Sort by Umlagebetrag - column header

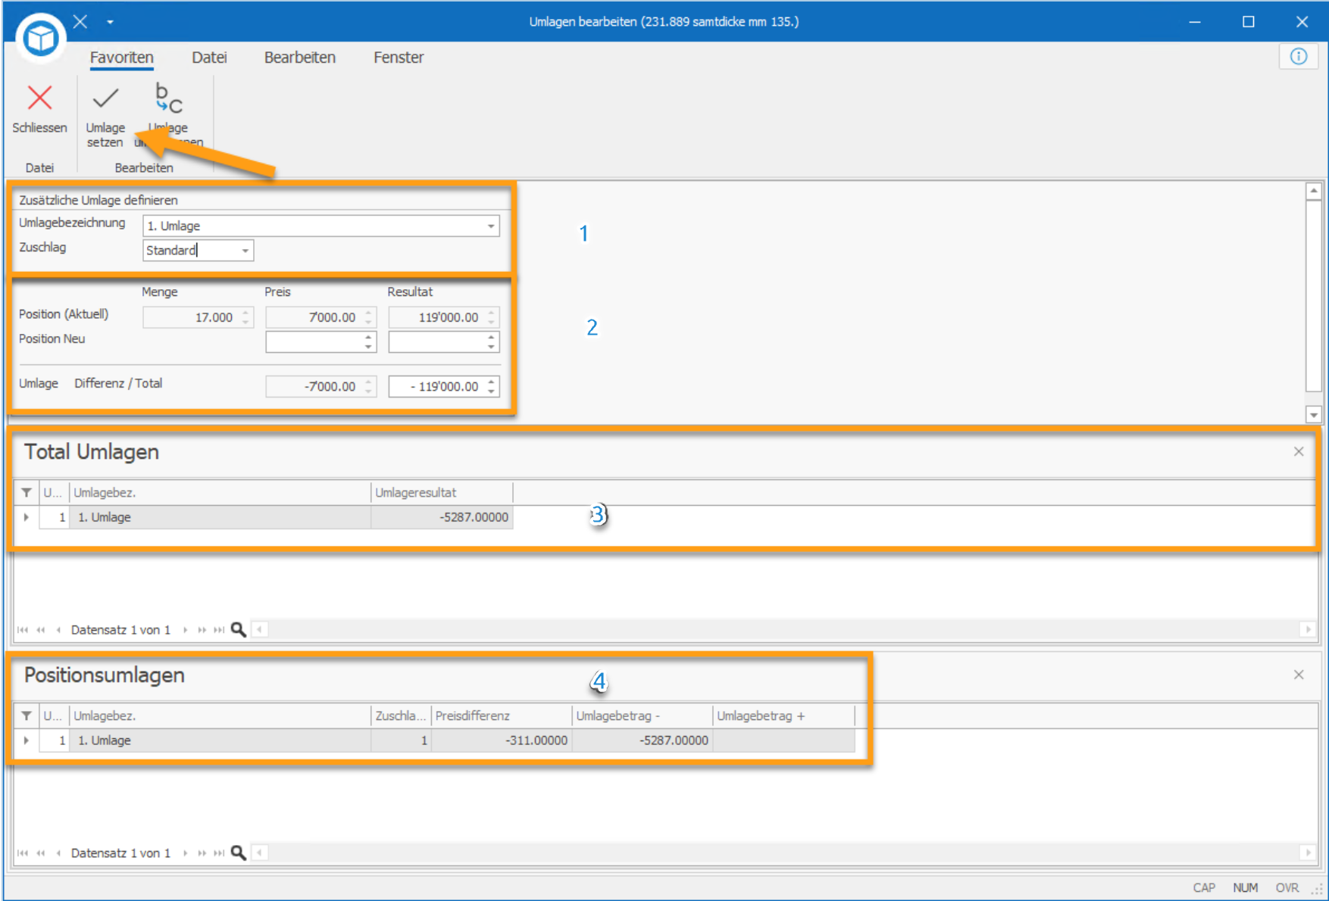pos(642,715)
